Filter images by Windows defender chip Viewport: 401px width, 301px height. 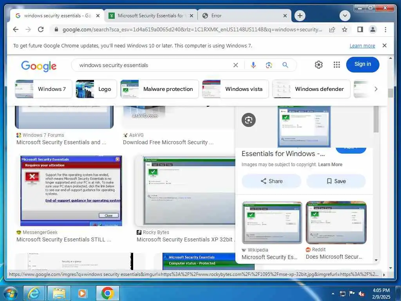click(311, 89)
